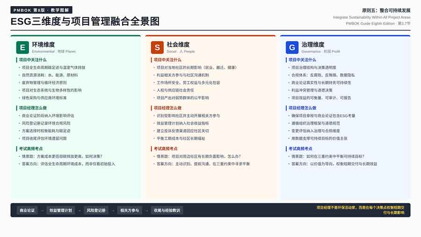Click 项目经理怎么做 in the 环境维度 column
The image size is (421, 237).
click(32, 108)
